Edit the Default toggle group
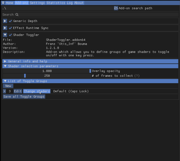This screenshot has width=180, height=161. [x=18, y=91]
